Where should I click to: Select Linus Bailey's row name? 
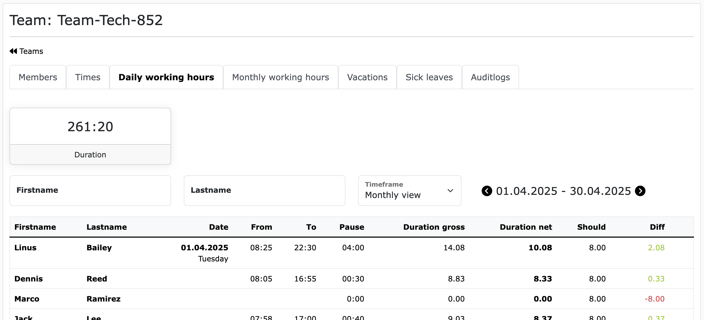point(25,248)
